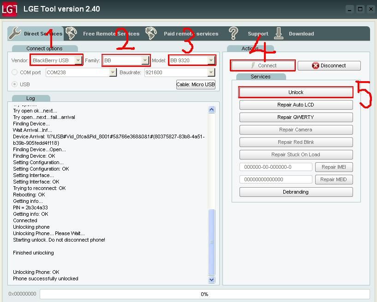Maximize the LGE Tool window
The height and width of the screenshot is (302, 377).
click(x=360, y=9)
